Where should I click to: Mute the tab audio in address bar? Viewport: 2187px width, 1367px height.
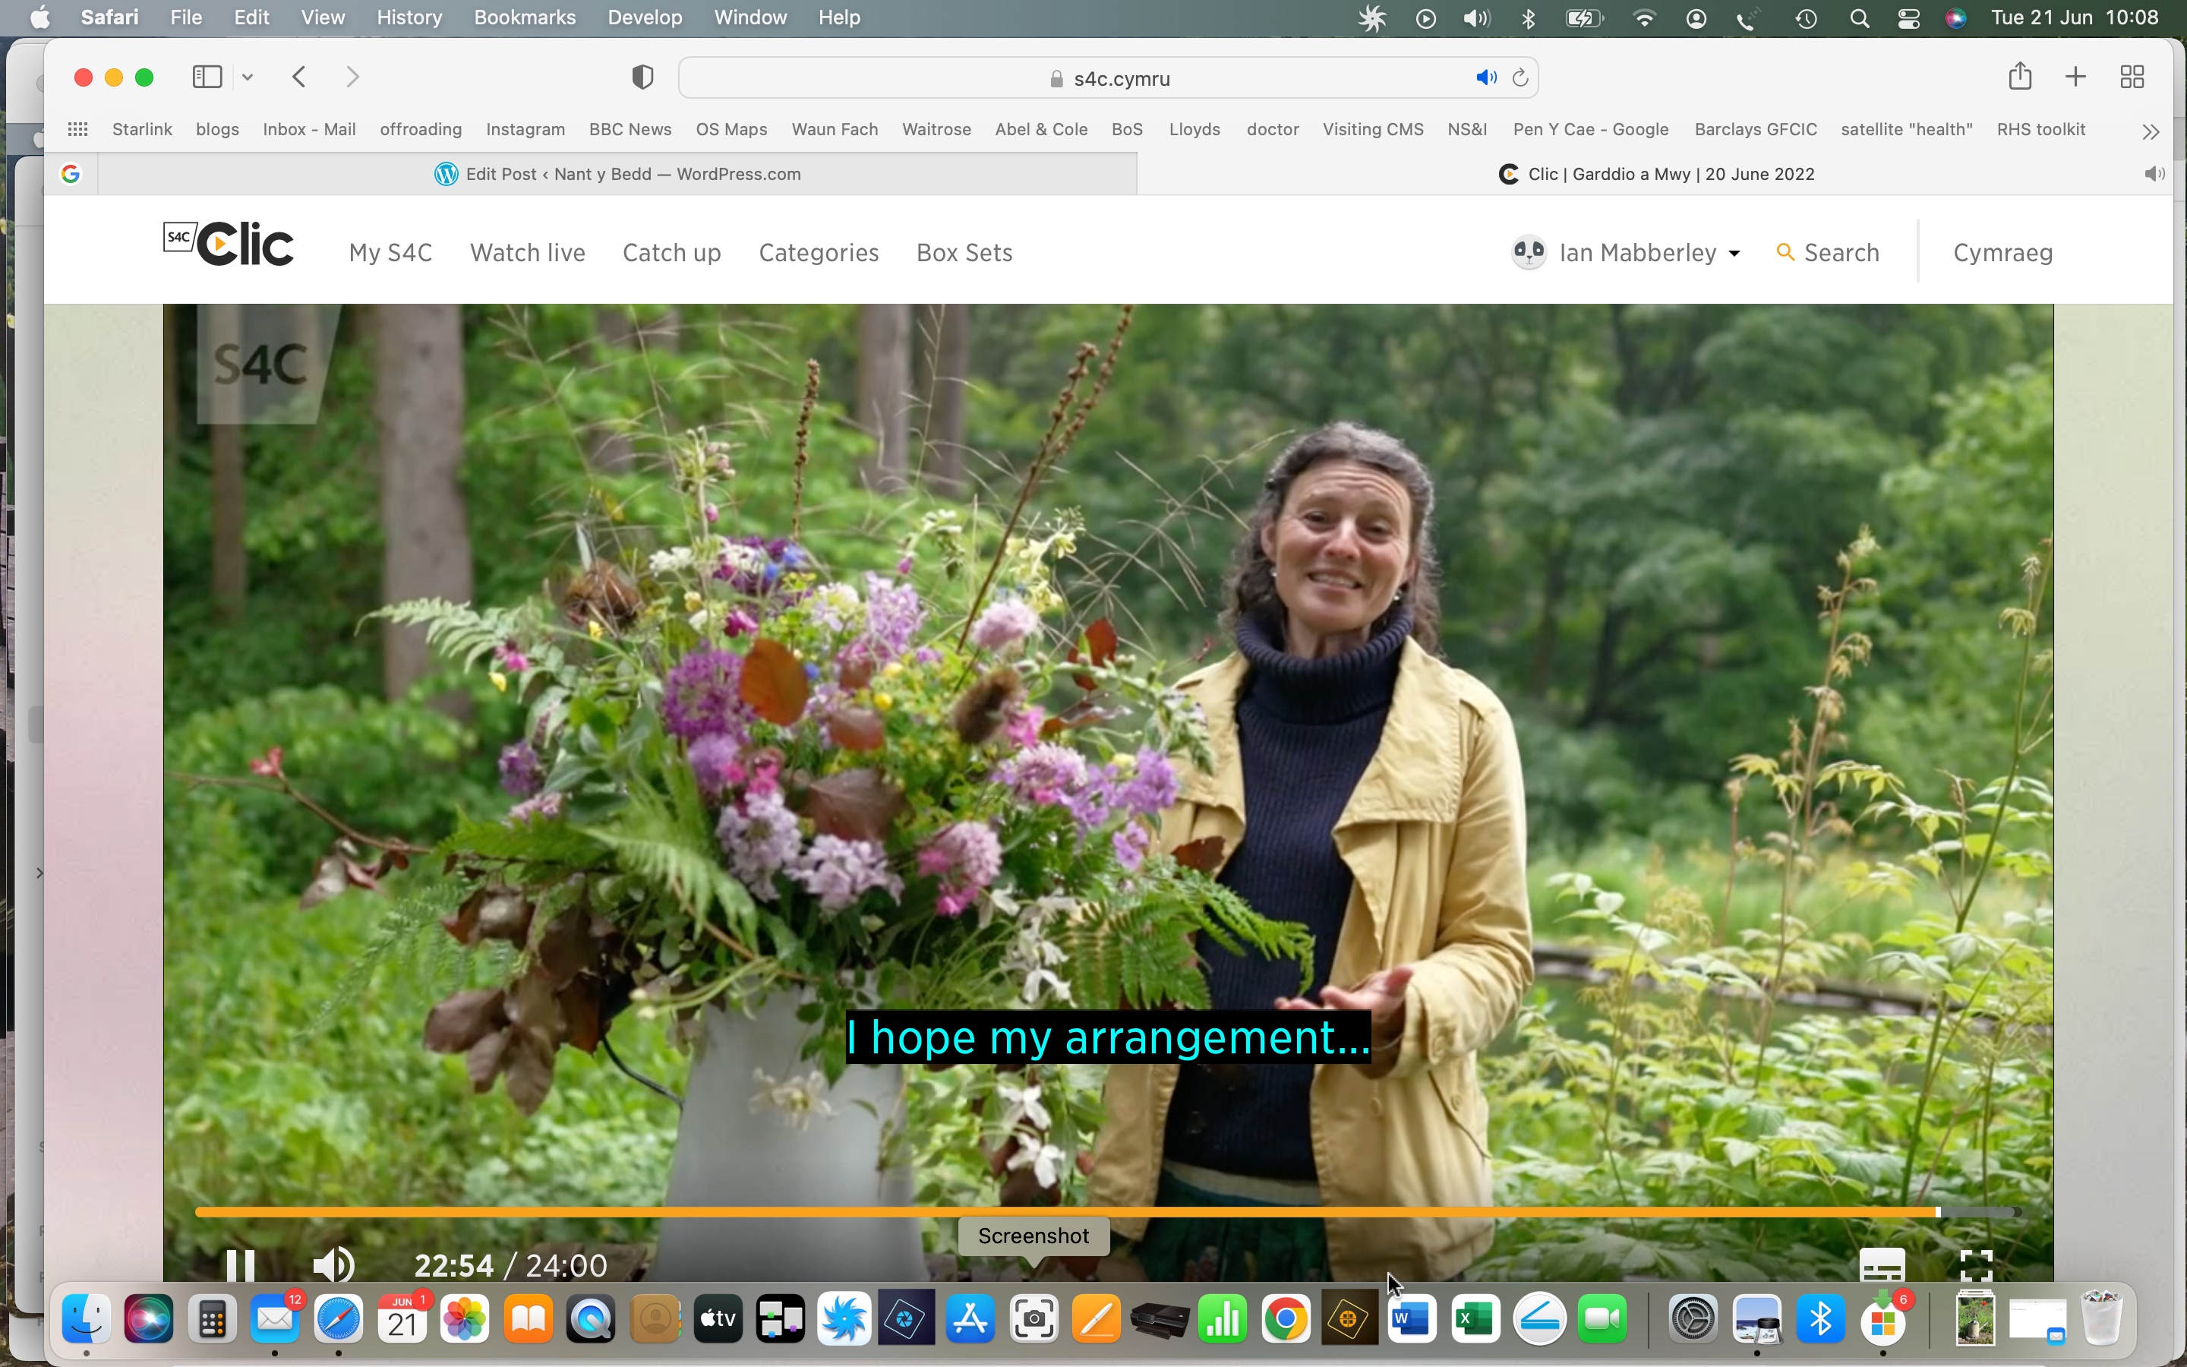(1485, 77)
